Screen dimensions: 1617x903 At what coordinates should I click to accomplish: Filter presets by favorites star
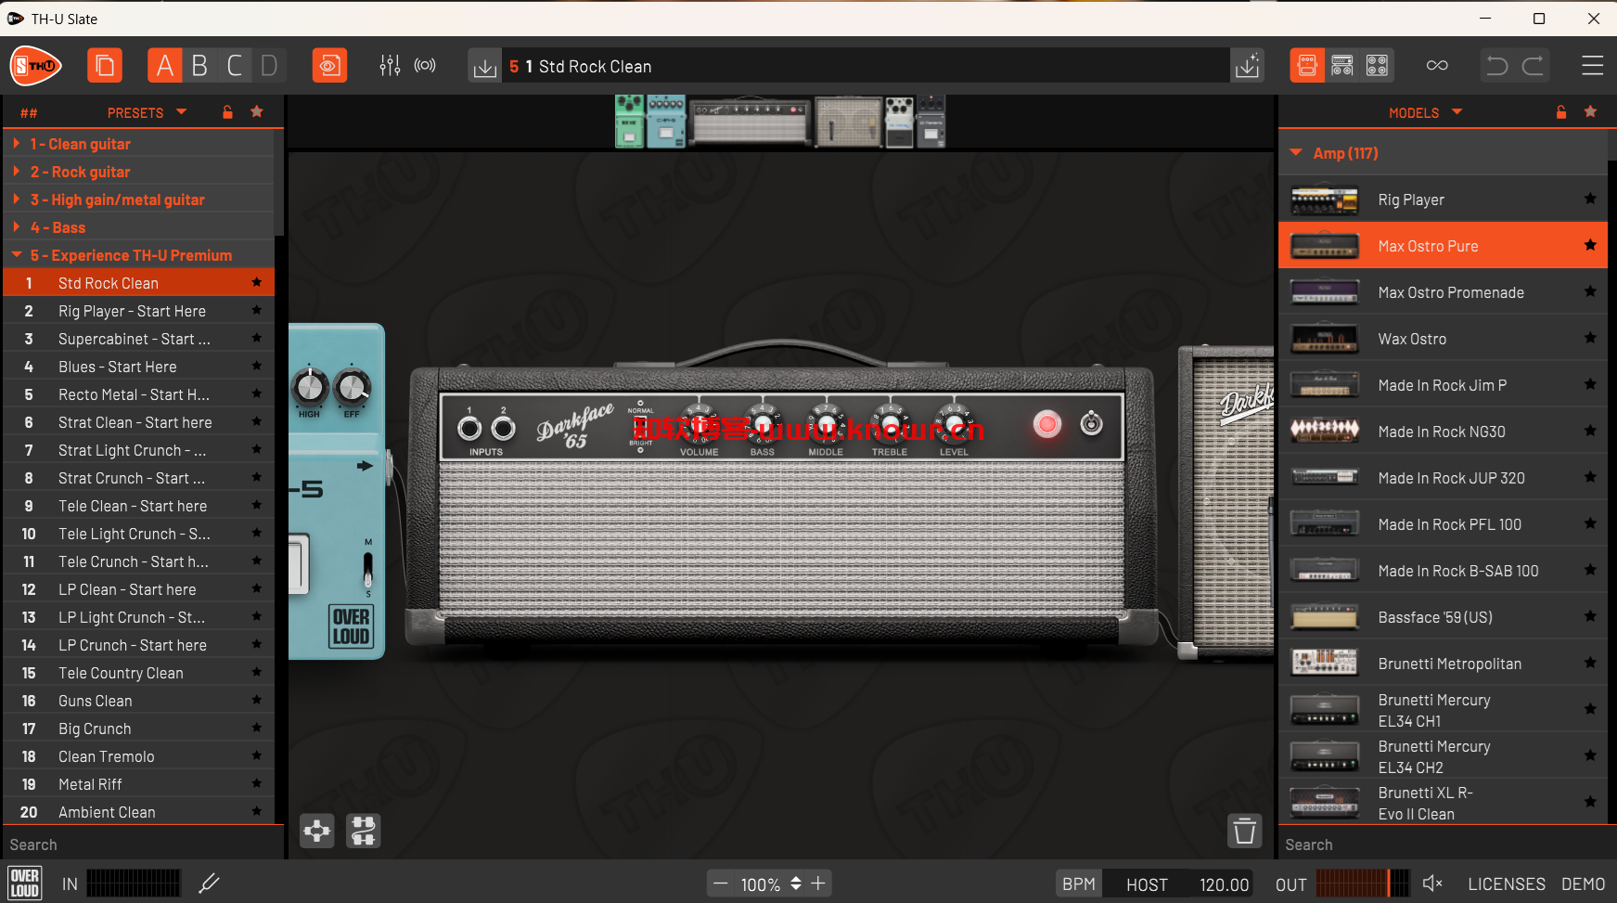tap(257, 111)
